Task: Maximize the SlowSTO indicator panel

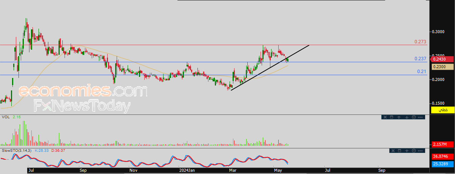Action: pos(399,151)
